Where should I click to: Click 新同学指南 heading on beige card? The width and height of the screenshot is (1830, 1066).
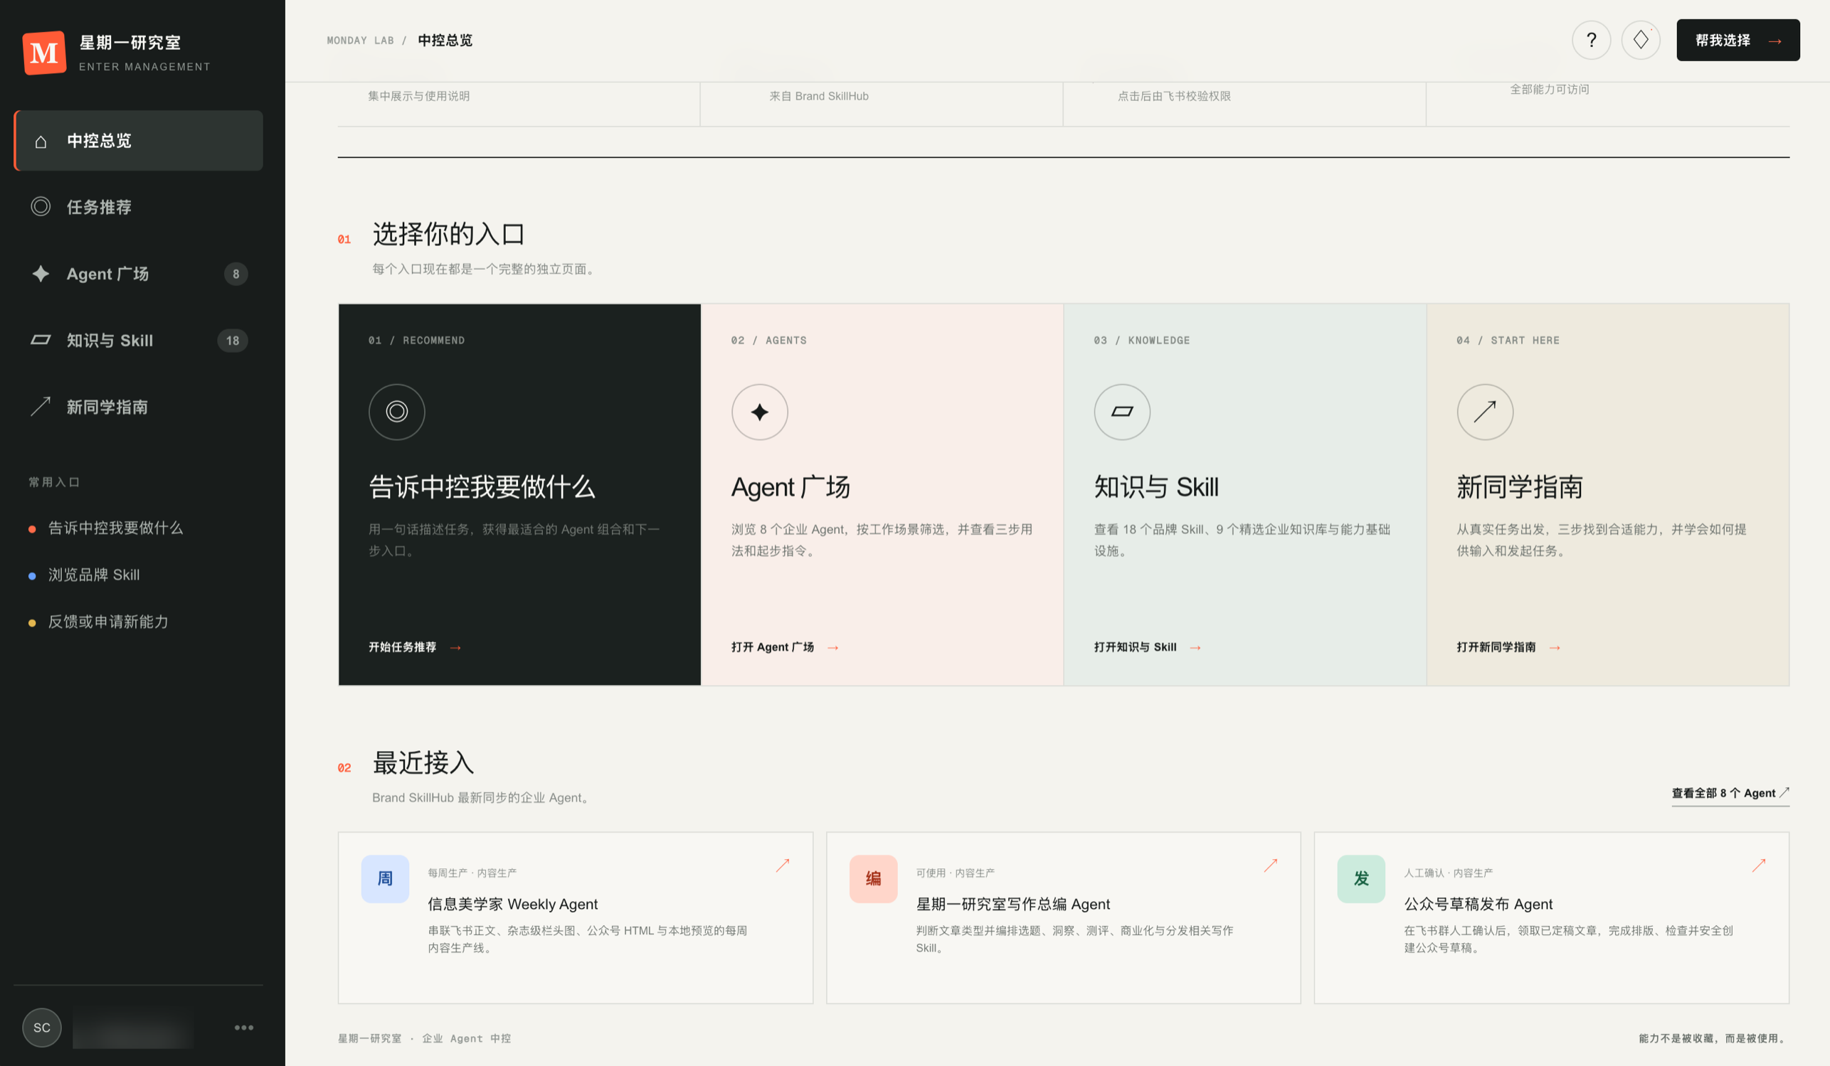point(1519,487)
